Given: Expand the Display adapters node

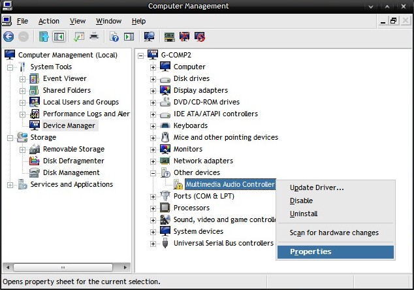Looking at the screenshot, I should tap(153, 91).
